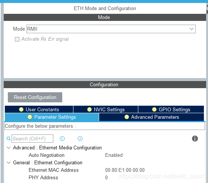Image resolution: width=208 pixels, height=183 pixels.
Task: Click the green check icon on Parameter Settings
Action: 30,117
